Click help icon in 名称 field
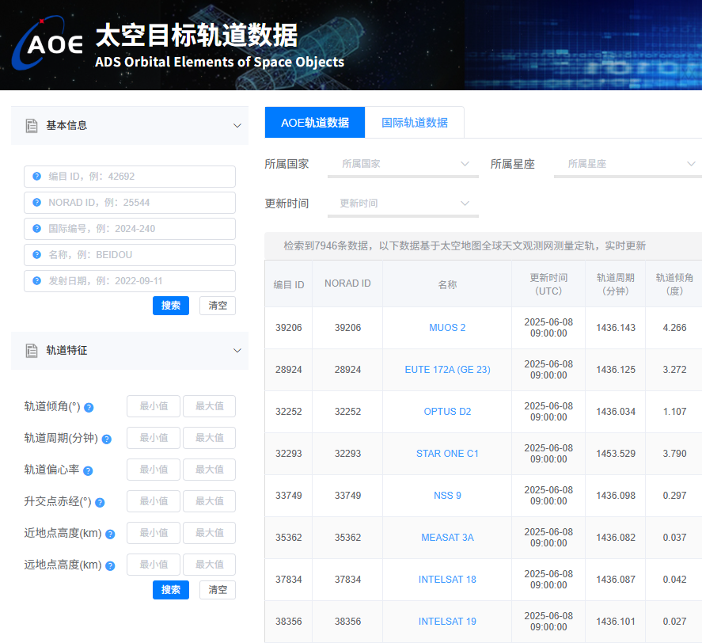The height and width of the screenshot is (643, 702). (36, 254)
